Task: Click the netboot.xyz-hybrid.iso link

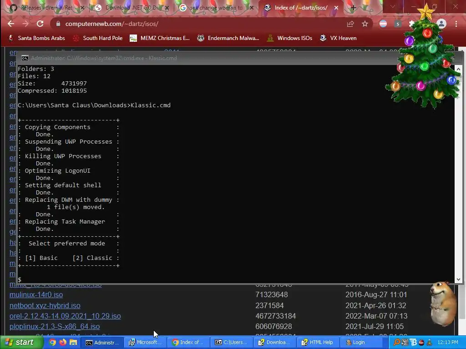Action: pyautogui.click(x=45, y=305)
